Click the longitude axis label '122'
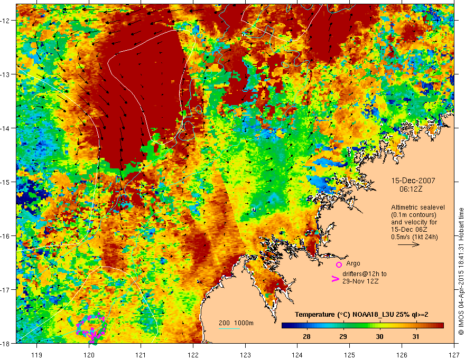Screen dimensions: 465x359 193,355
